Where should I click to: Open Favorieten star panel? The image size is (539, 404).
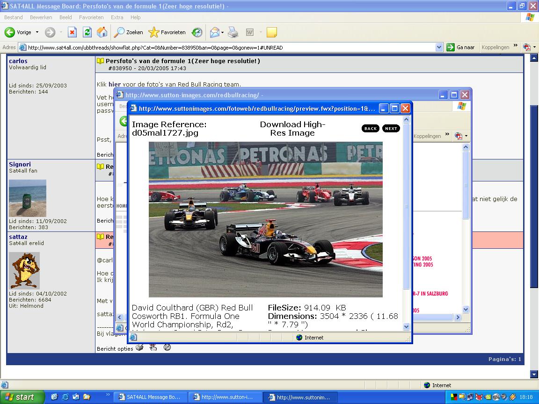point(167,32)
